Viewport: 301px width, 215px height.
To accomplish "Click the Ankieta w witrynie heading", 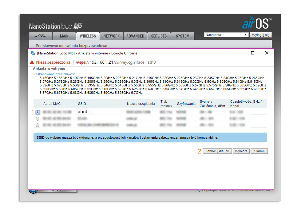I will (49, 69).
